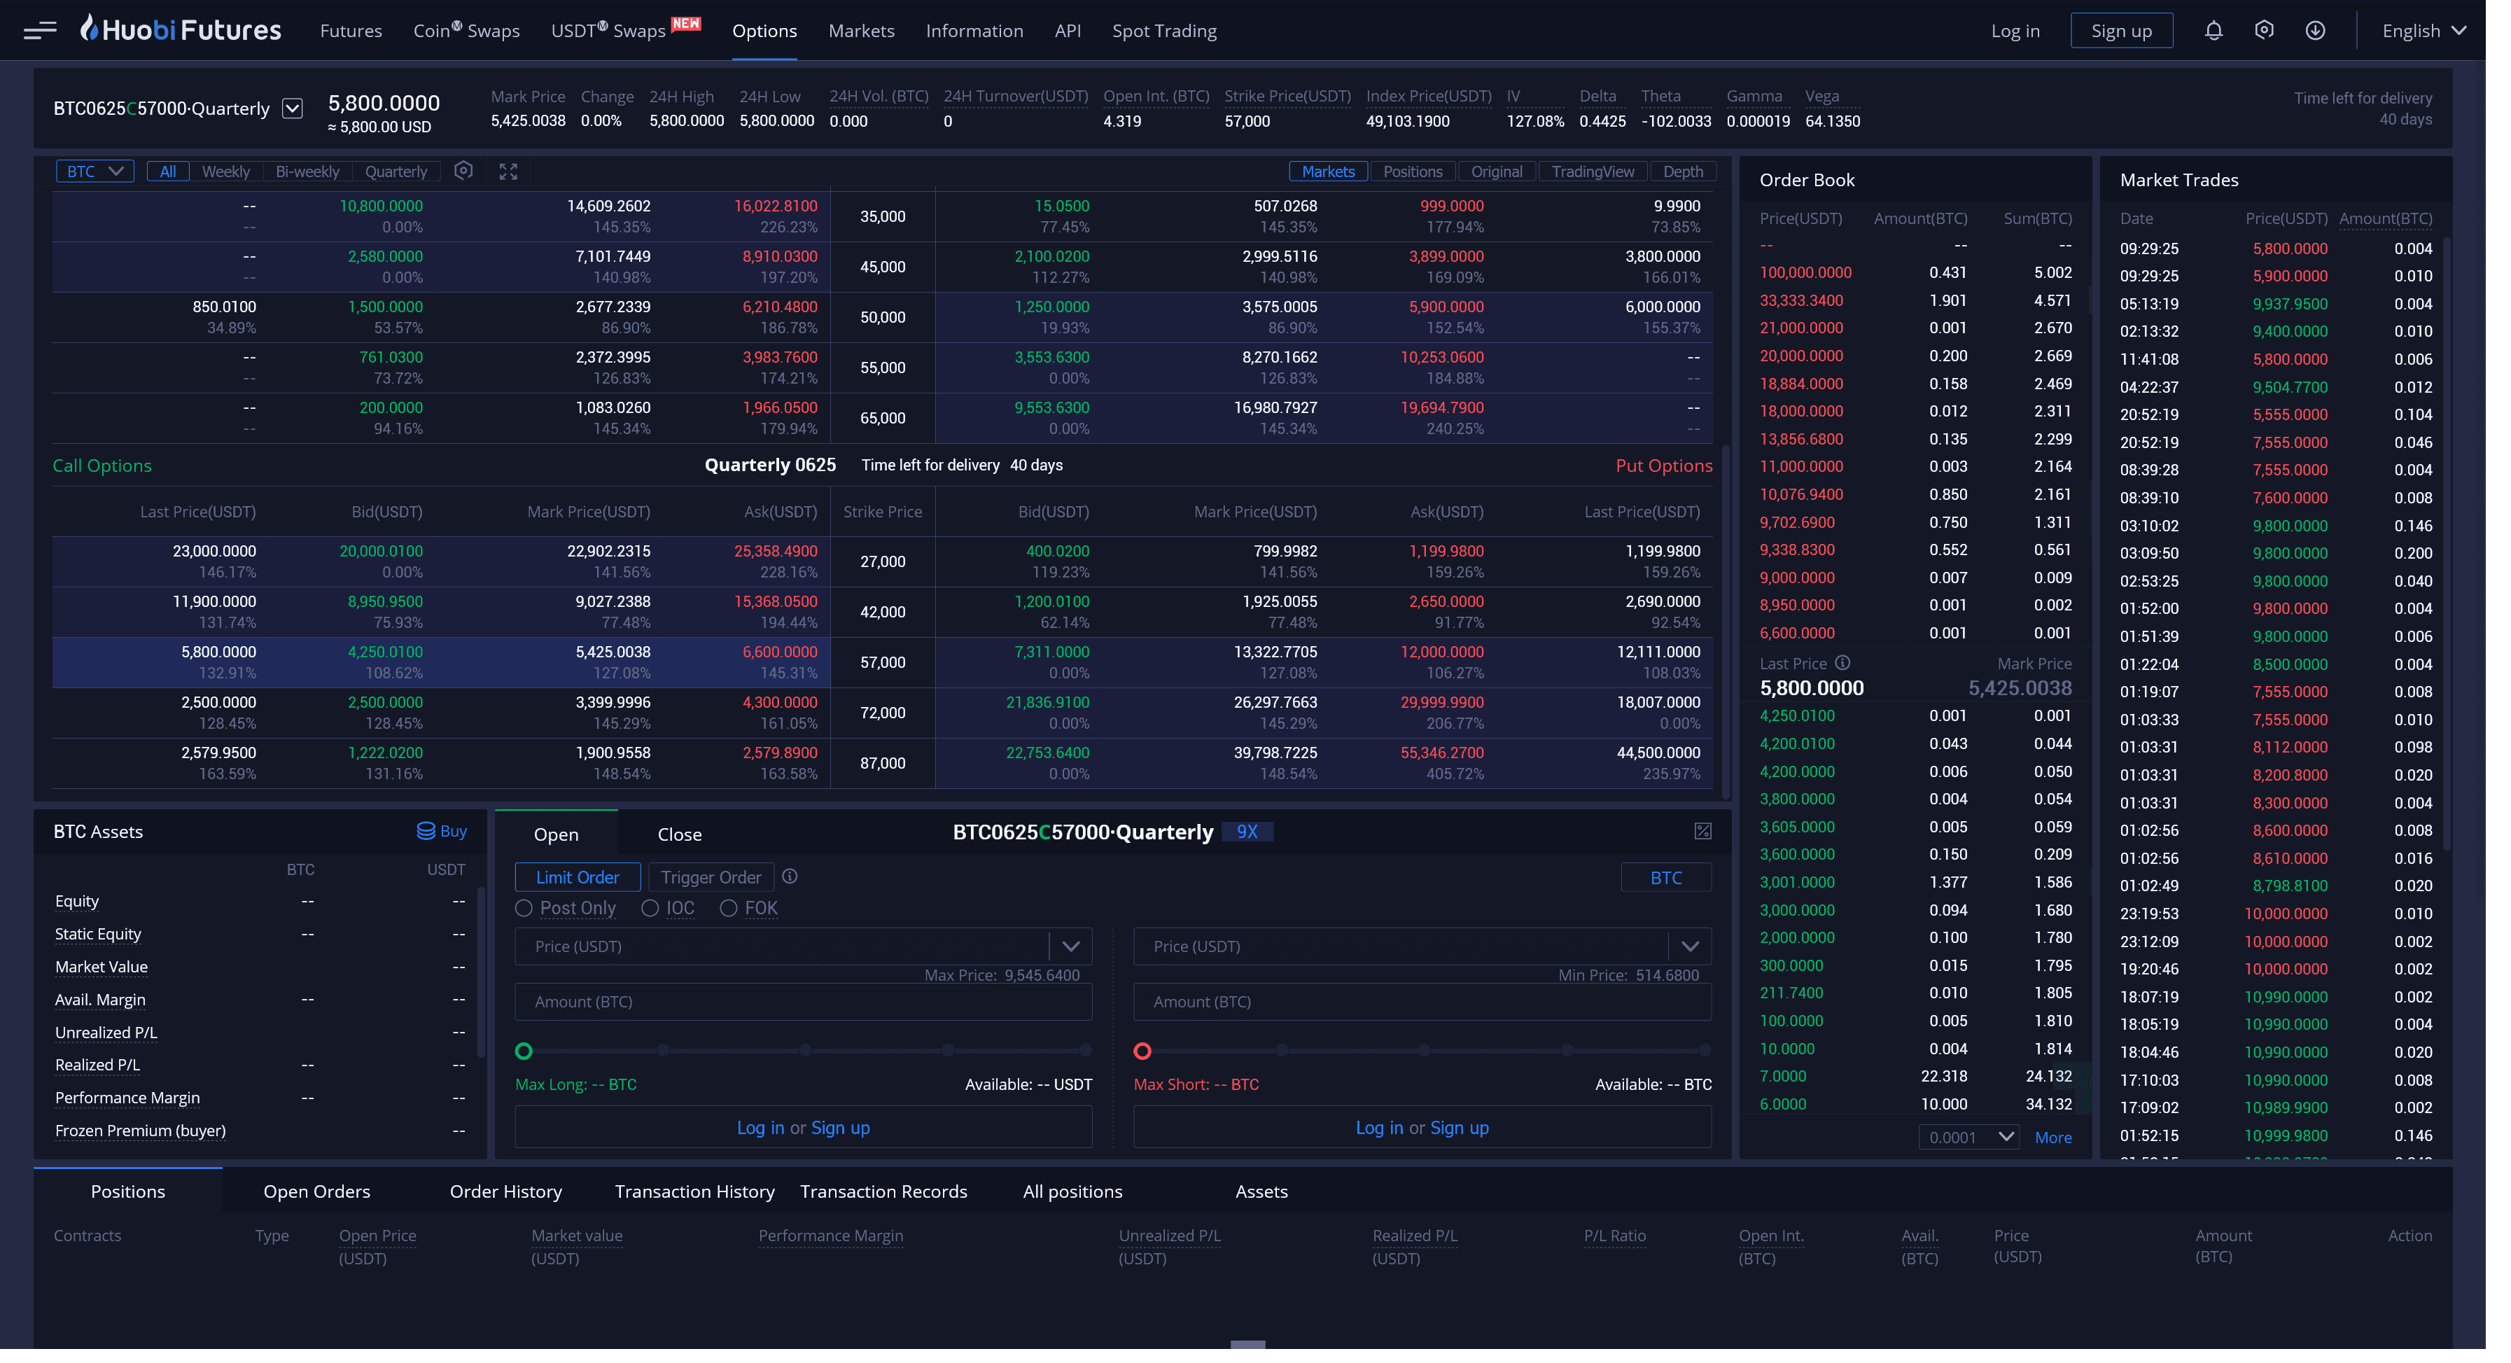
Task: Open the hexagon settings icon next to Quarterly filter
Action: click(463, 171)
